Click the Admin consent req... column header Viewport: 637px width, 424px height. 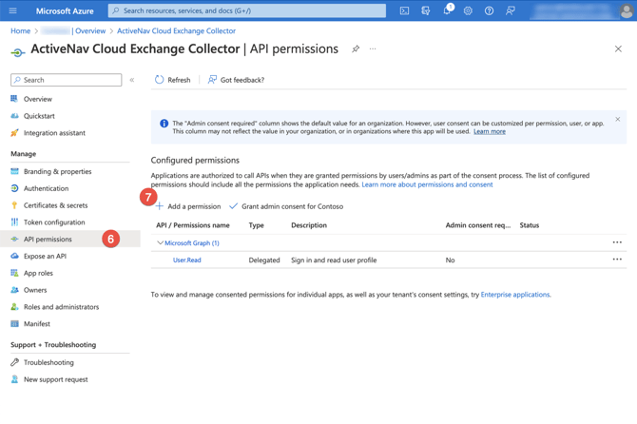(478, 225)
